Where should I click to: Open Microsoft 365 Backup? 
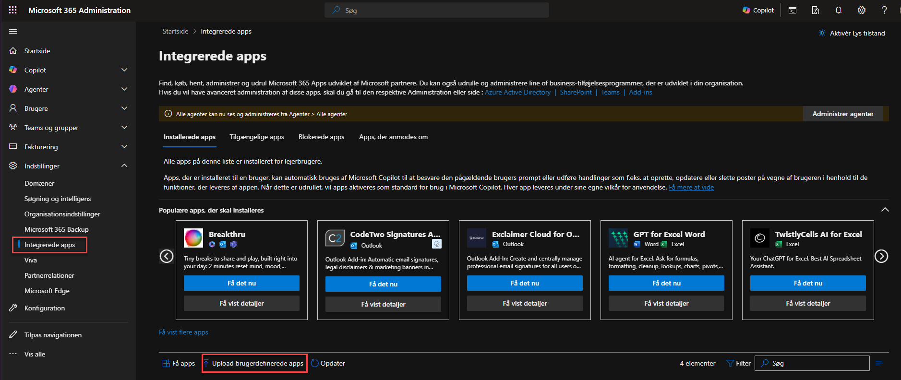(x=57, y=229)
